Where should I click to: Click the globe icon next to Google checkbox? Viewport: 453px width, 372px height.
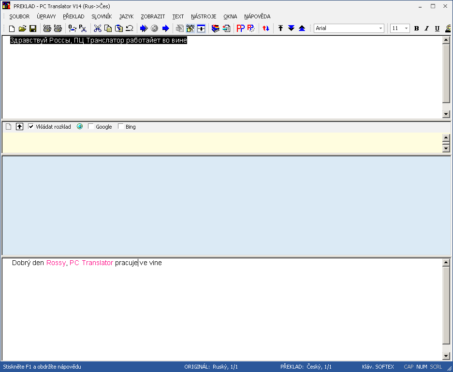click(80, 126)
